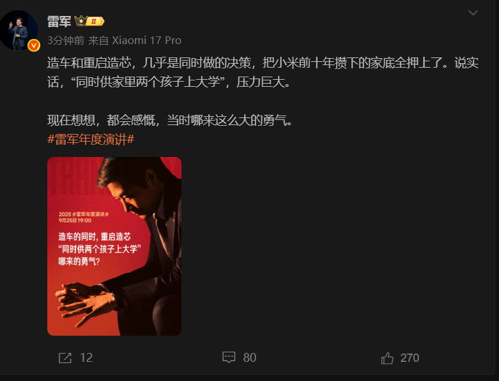Click the comment count 80
The height and width of the screenshot is (381, 499).
(x=250, y=358)
